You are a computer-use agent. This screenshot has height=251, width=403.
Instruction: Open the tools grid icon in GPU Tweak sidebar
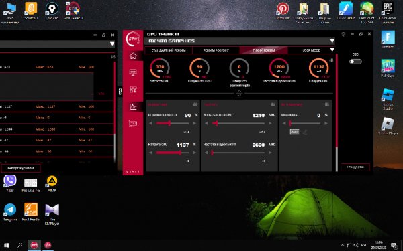point(133,90)
